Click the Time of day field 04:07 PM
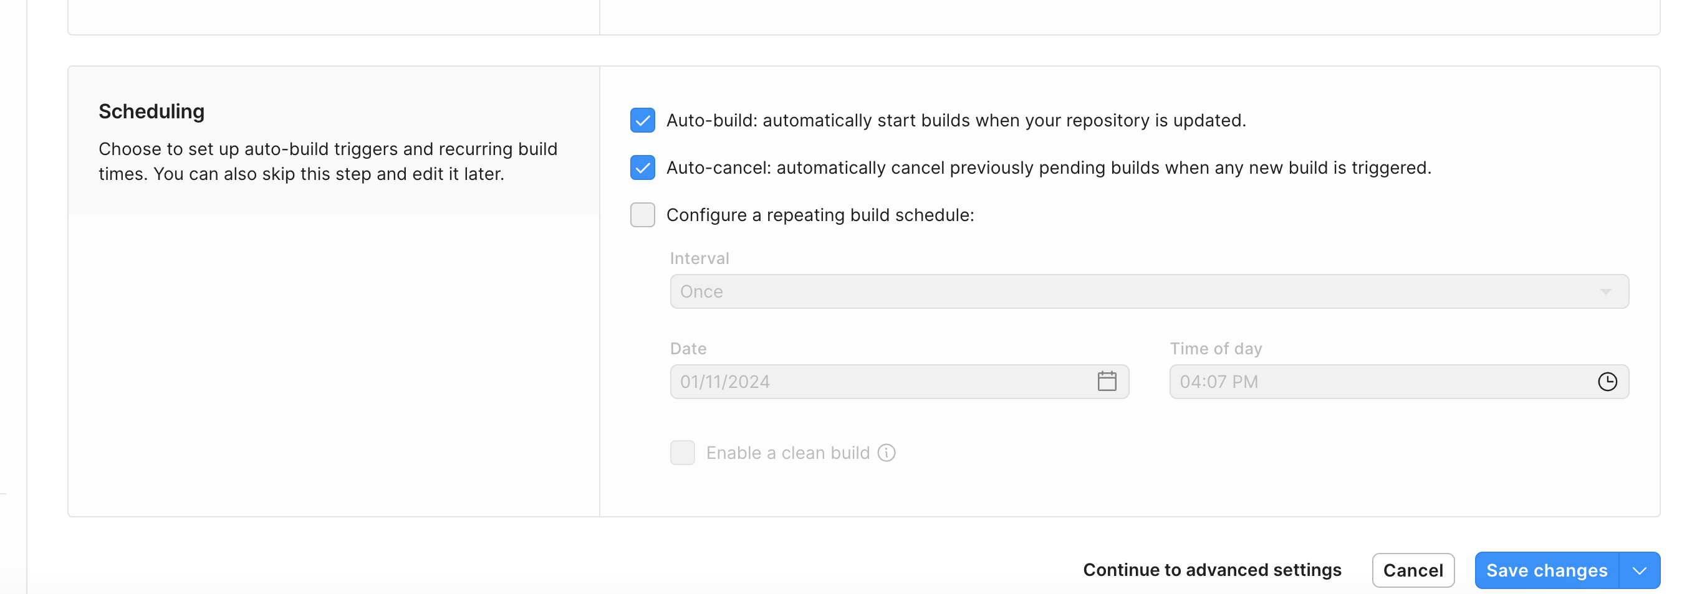The height and width of the screenshot is (594, 1692). pyautogui.click(x=1379, y=381)
